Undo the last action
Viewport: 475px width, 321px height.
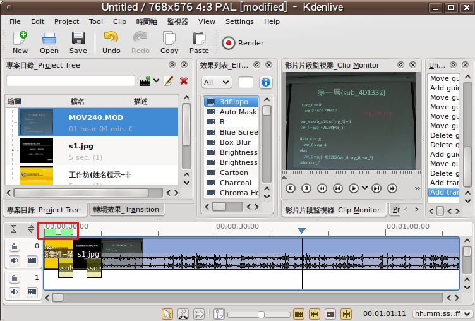coord(111,42)
